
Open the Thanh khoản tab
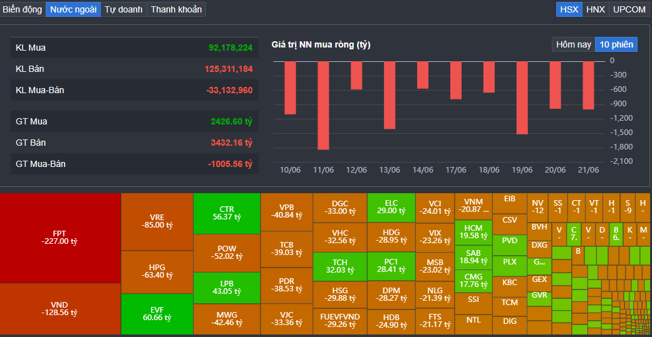pyautogui.click(x=176, y=9)
